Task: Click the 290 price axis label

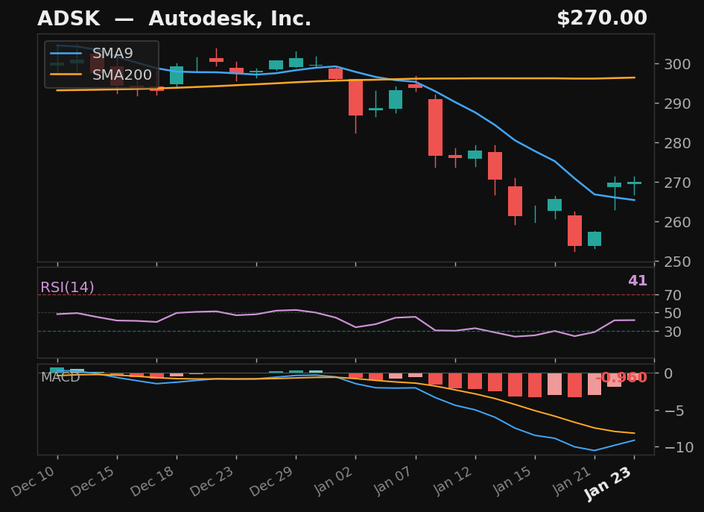Action: (678, 104)
